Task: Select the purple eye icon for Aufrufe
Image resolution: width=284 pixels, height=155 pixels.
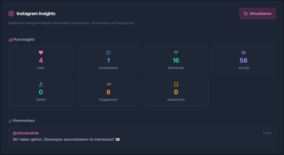Action: click(x=244, y=53)
